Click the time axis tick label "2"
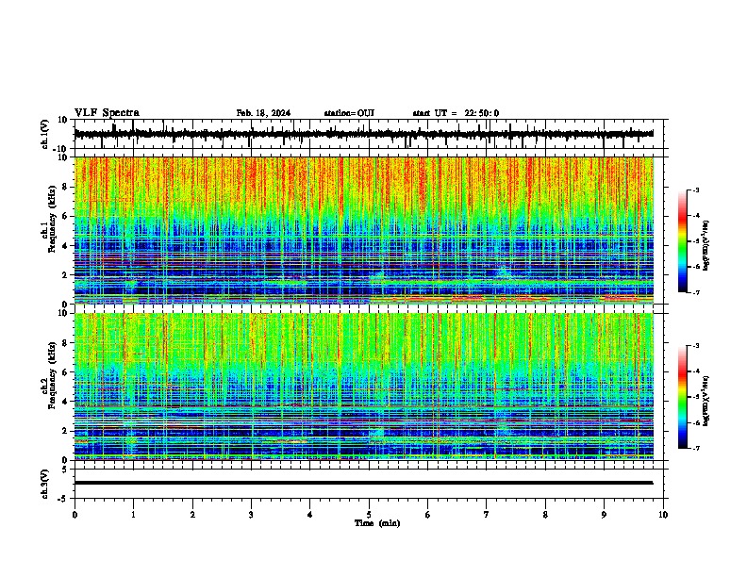The image size is (747, 577). [192, 515]
